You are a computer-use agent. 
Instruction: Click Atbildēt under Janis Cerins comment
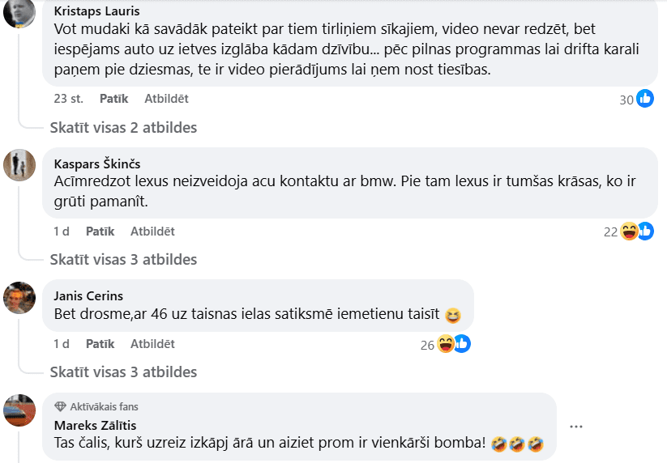pyautogui.click(x=152, y=344)
